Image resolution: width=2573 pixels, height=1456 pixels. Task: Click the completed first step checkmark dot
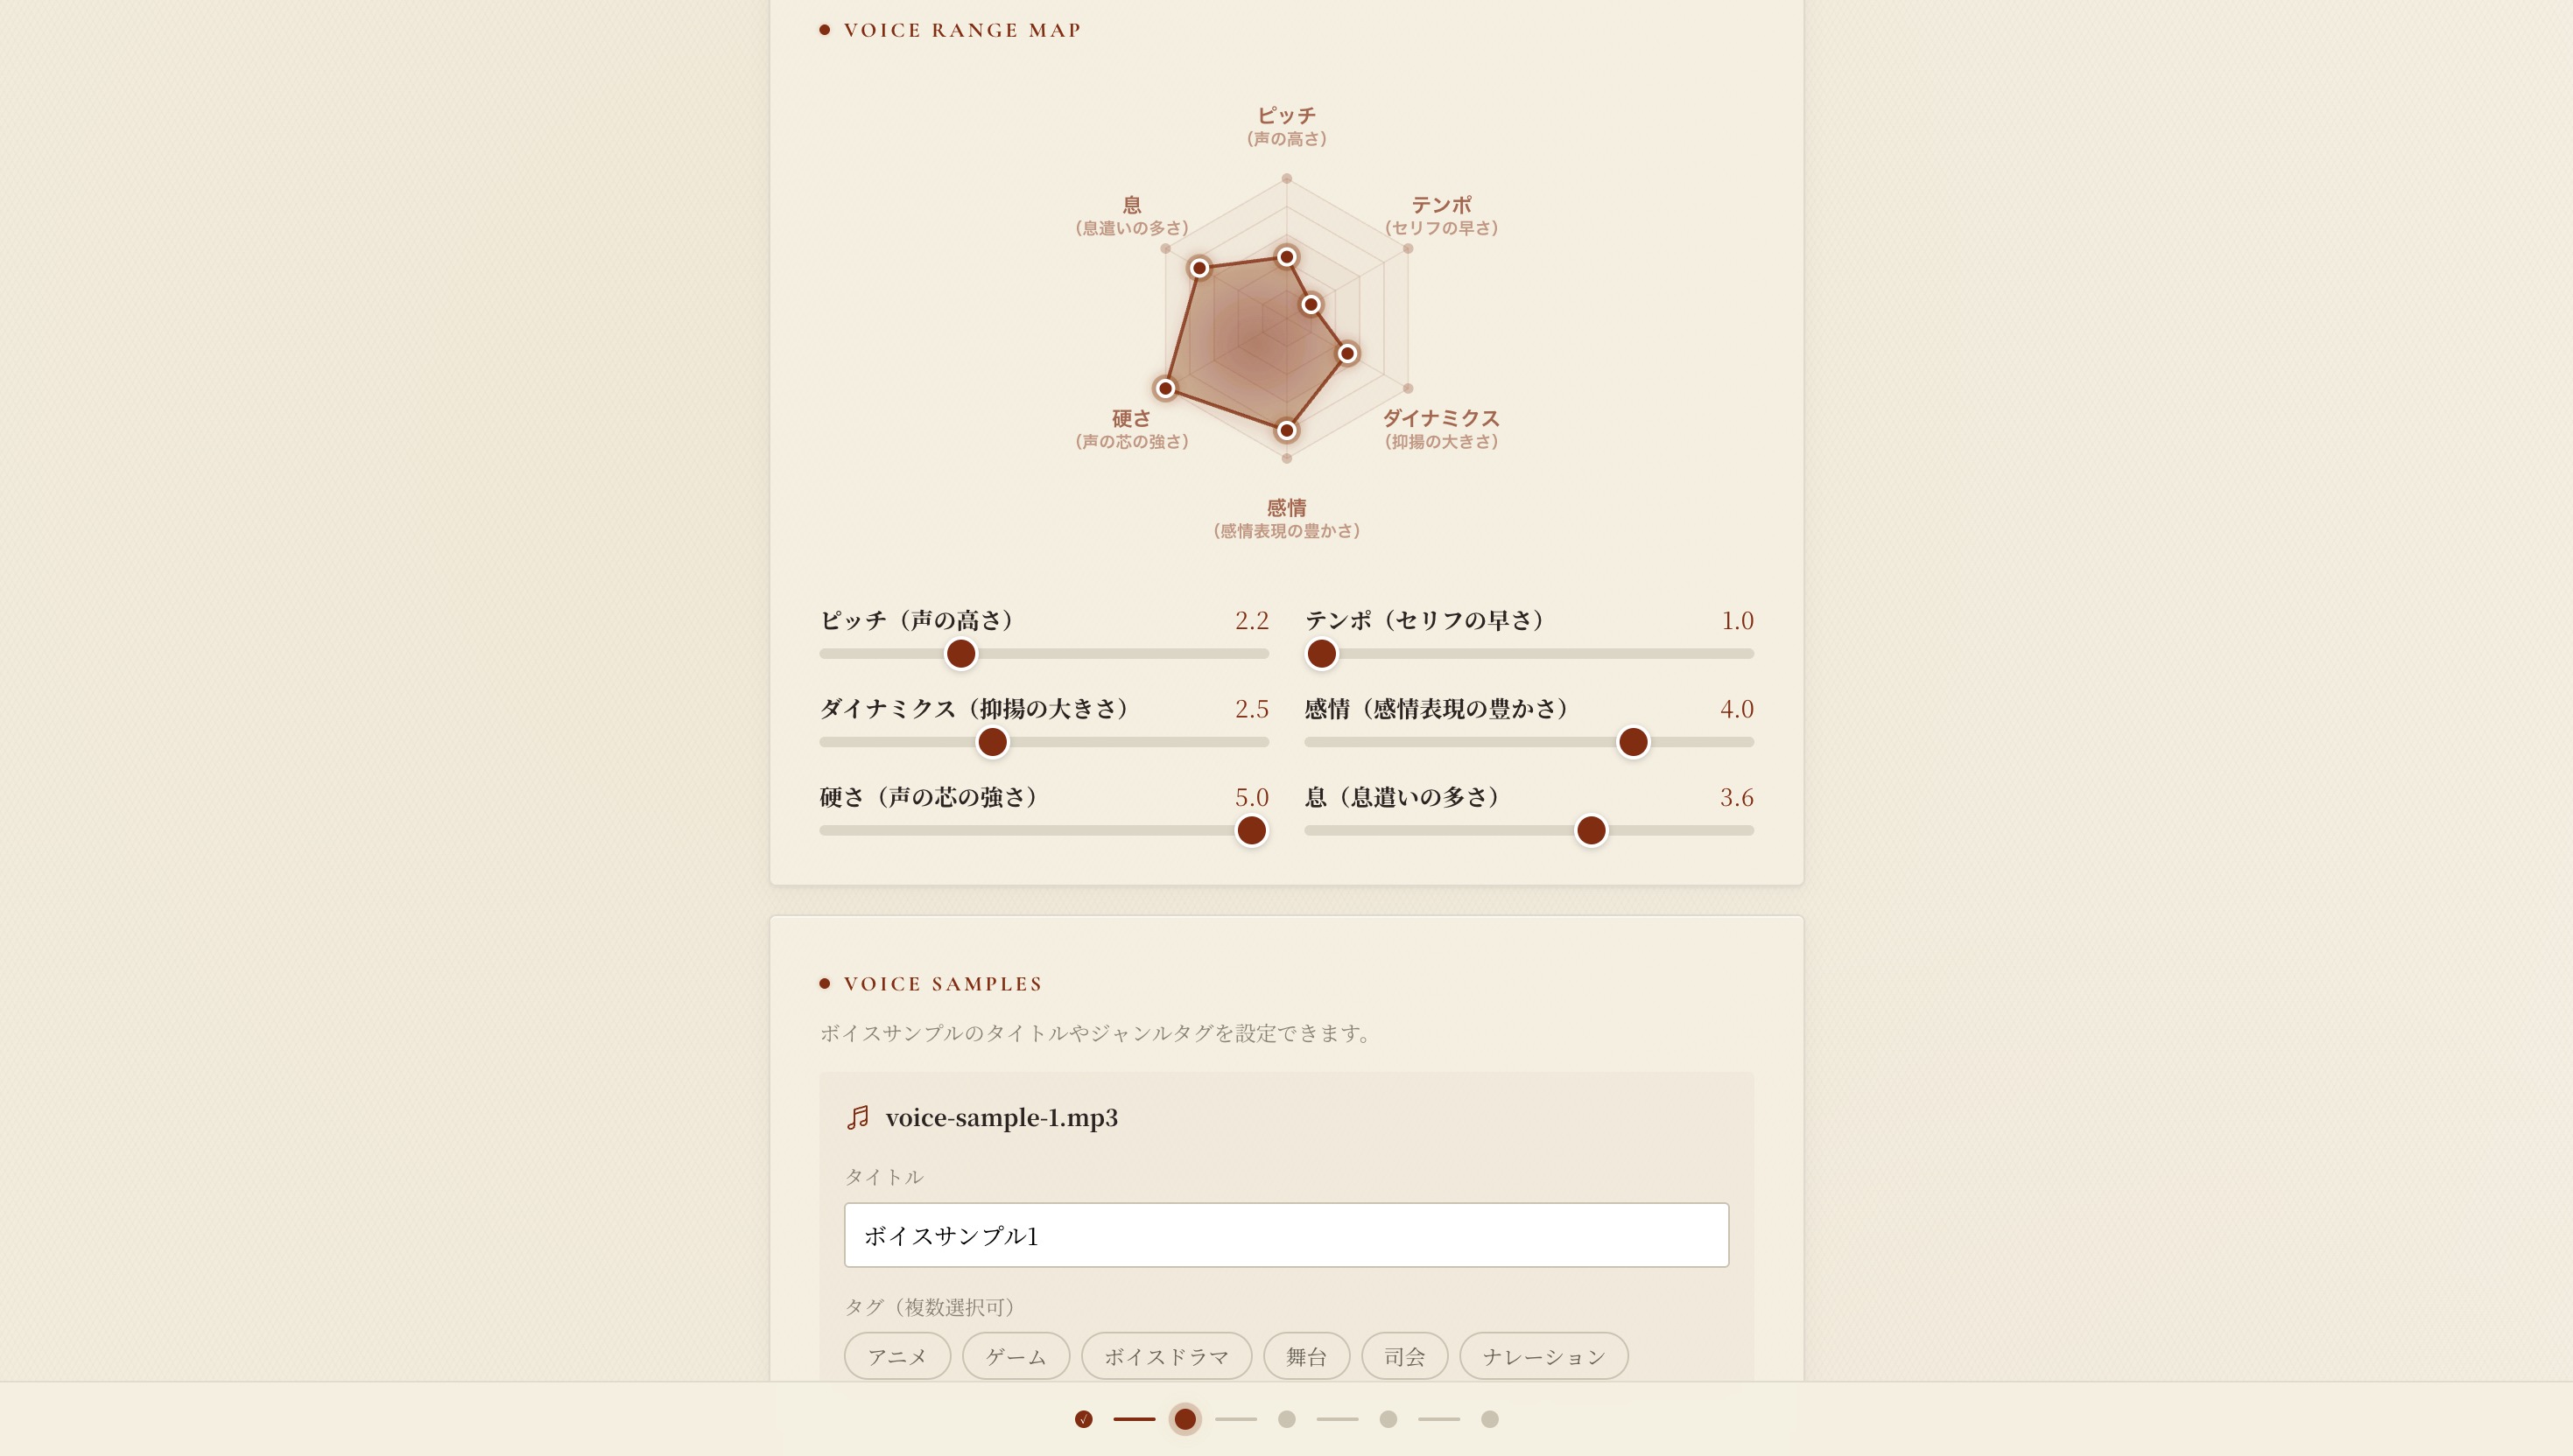click(1084, 1419)
